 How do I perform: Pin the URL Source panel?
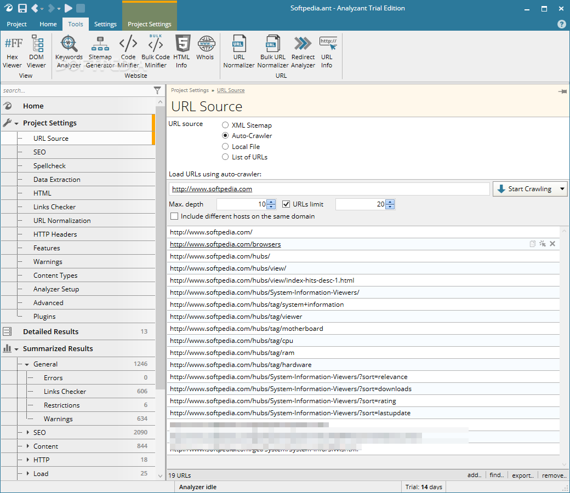(562, 91)
